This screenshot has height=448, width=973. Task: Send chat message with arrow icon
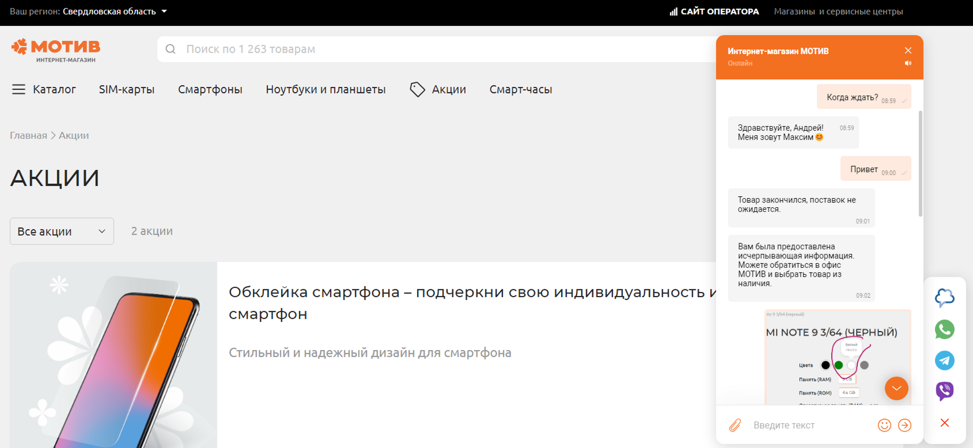pyautogui.click(x=905, y=425)
